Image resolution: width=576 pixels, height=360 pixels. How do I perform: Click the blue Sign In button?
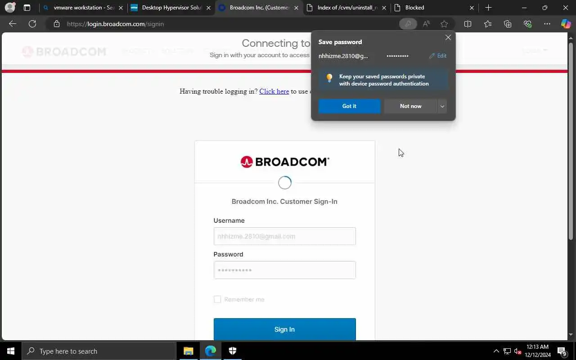click(x=284, y=329)
